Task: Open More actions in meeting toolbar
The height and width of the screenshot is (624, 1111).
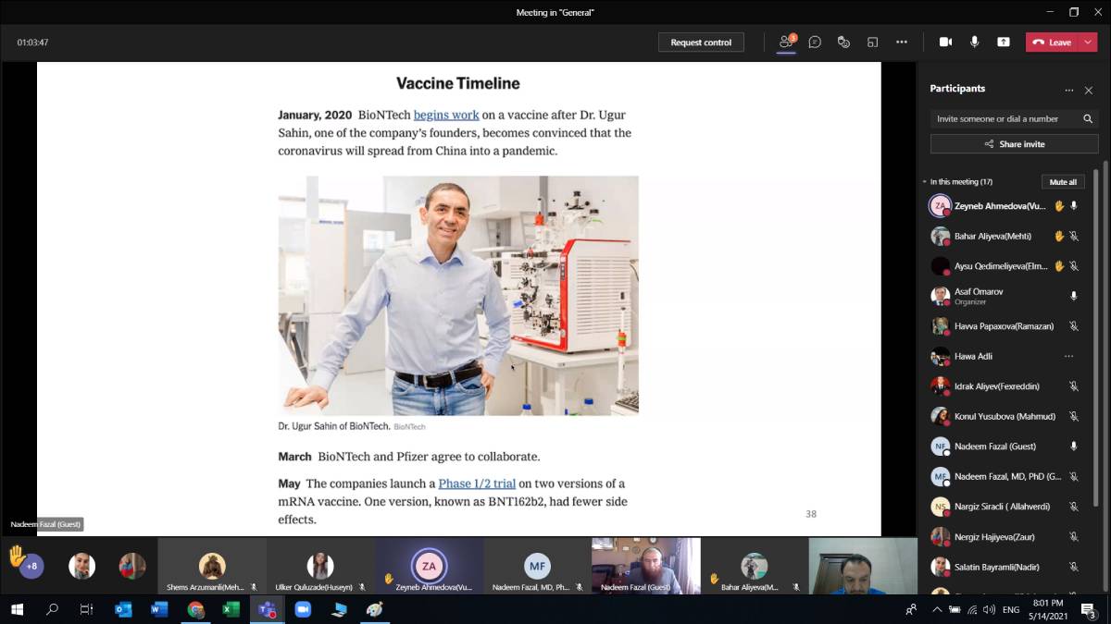Action: (x=902, y=42)
